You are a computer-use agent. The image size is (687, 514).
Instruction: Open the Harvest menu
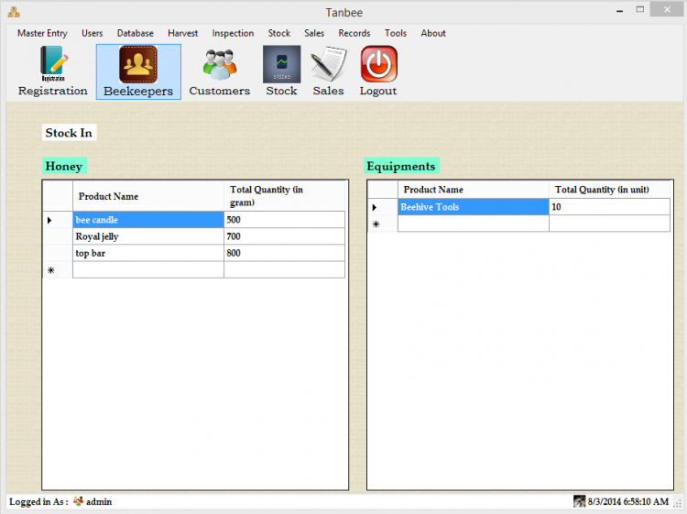(182, 33)
